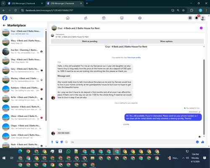Switch to the first Messenger browser tab
Screen dimensions: 210x168
(x=25, y=3)
